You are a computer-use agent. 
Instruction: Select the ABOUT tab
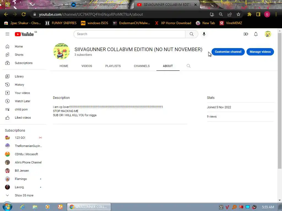point(168,66)
